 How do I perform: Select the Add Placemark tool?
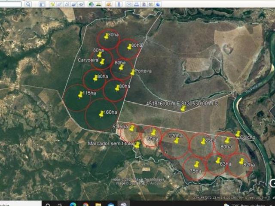click(x=52, y=4)
